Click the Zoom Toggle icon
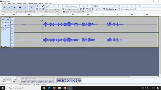Viewport: 161px width, 90px height. coord(115,9)
